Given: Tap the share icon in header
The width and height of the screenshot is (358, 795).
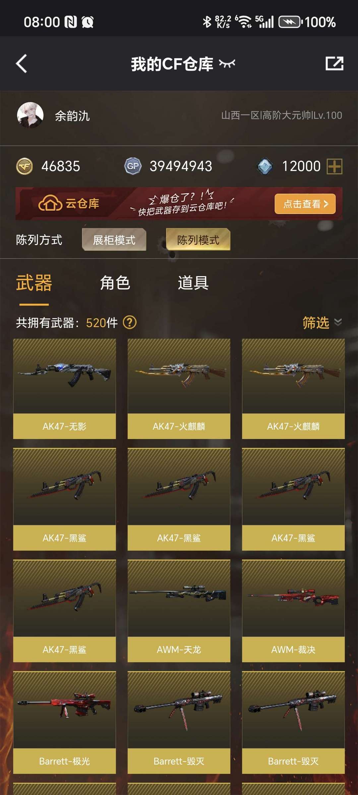Looking at the screenshot, I should click(334, 63).
